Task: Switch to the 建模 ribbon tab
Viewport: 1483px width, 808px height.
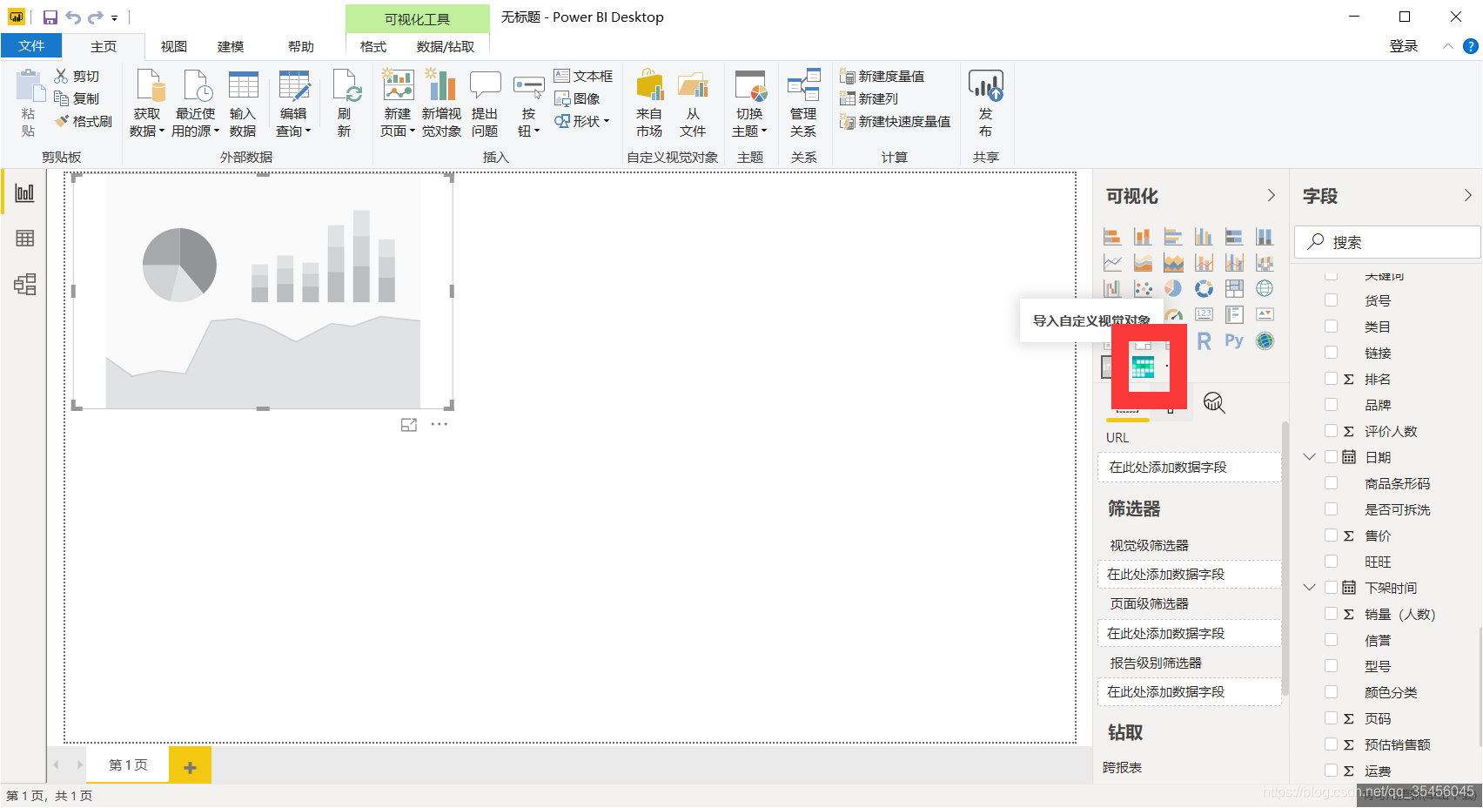Action: pos(231,46)
